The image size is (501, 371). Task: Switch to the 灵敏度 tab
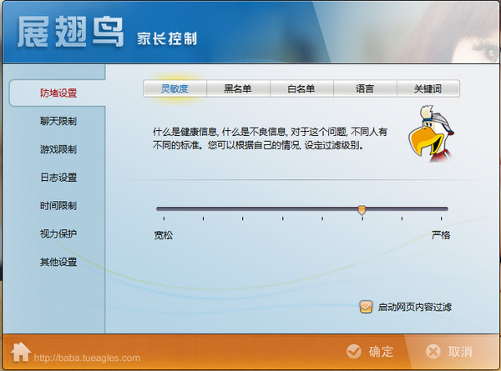tap(175, 88)
